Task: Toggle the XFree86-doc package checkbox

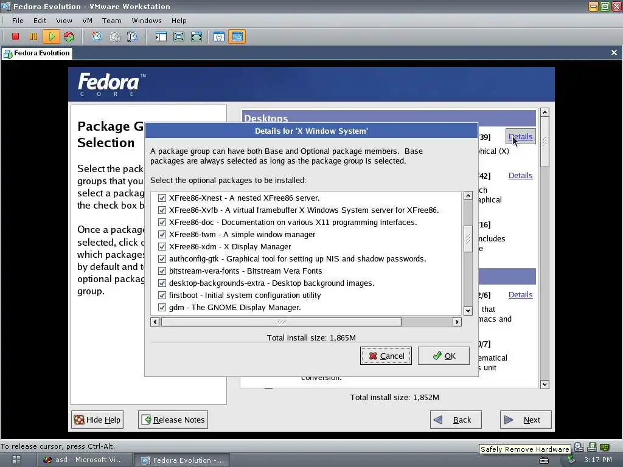Action: point(162,223)
